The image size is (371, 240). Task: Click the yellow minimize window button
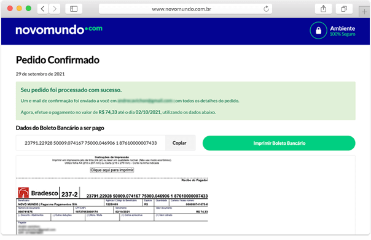19,9
